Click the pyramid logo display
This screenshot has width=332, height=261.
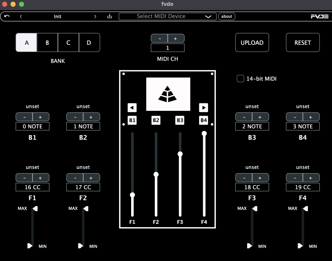click(168, 94)
